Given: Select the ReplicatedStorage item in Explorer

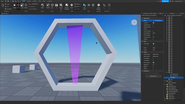Looking at the screenshot, I should coord(172,90).
